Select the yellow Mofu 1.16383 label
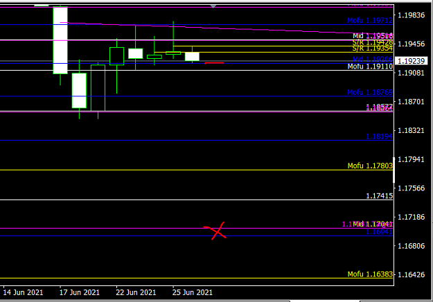 pyautogui.click(x=370, y=274)
